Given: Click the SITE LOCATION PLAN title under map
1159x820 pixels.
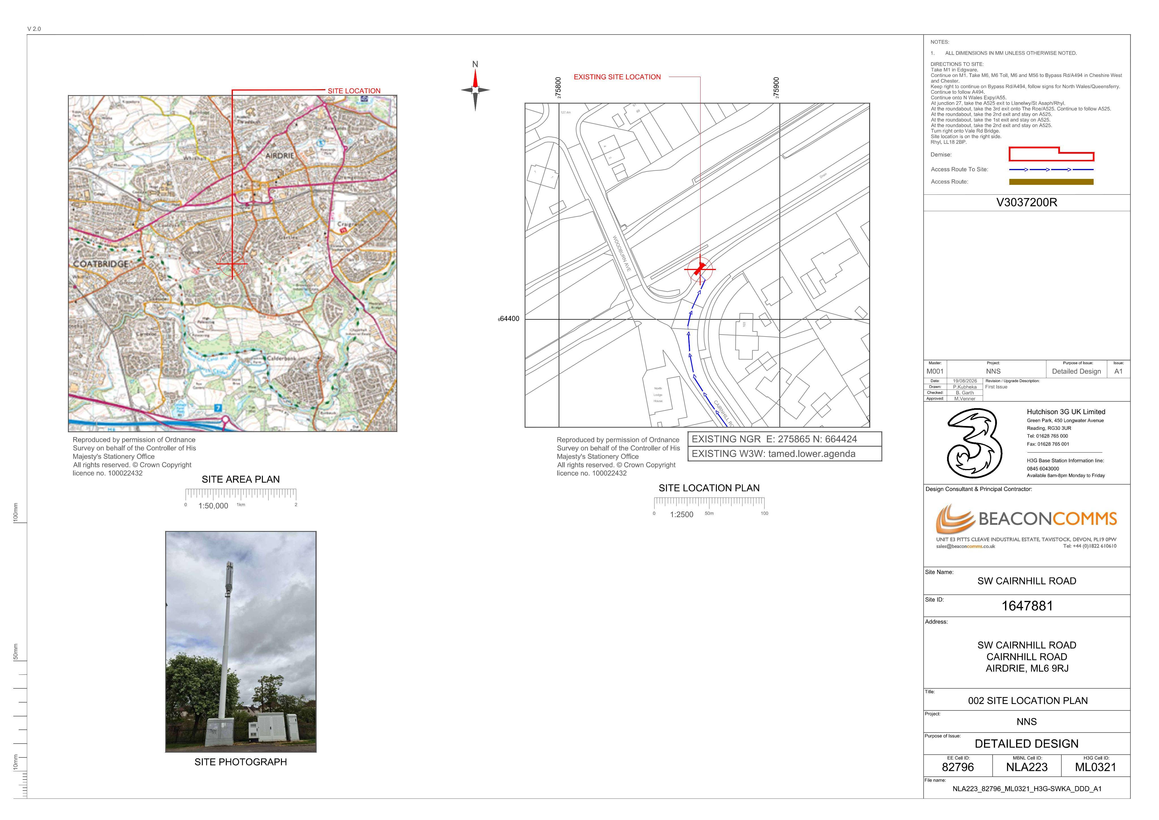Looking at the screenshot, I should tap(709, 488).
